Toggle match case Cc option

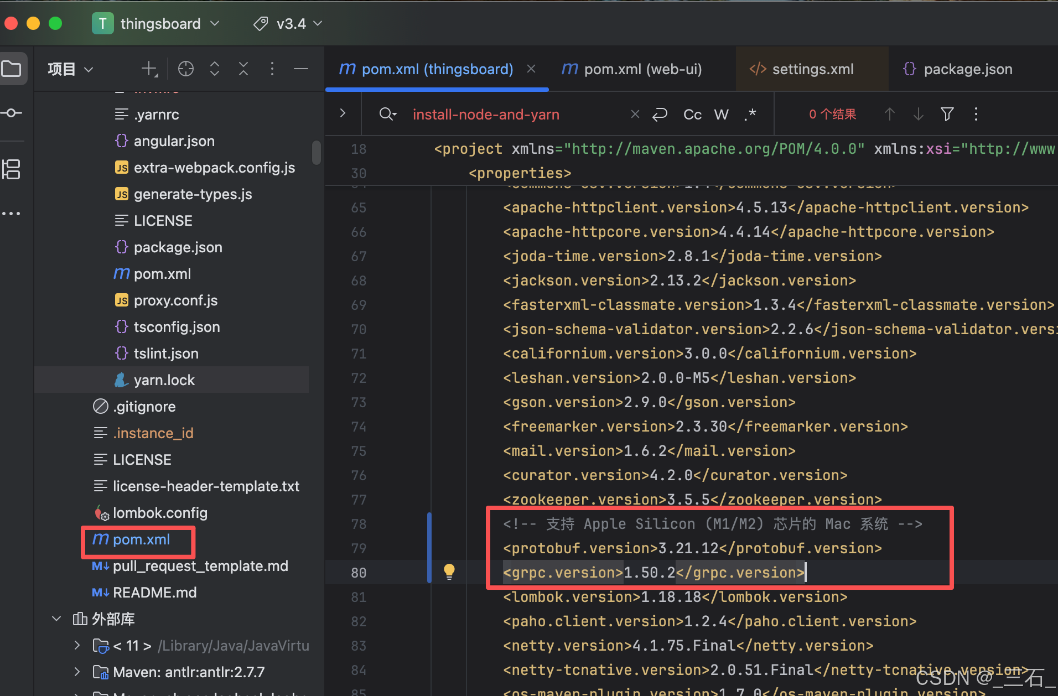692,114
